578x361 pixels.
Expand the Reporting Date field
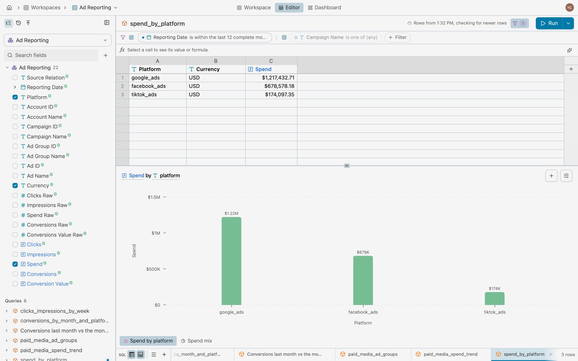pos(15,87)
